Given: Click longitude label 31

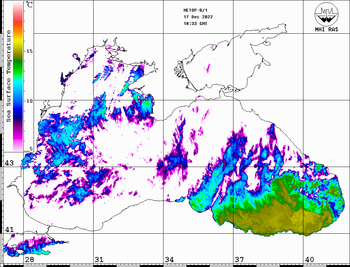Looking at the screenshot, I should pyautogui.click(x=99, y=260).
